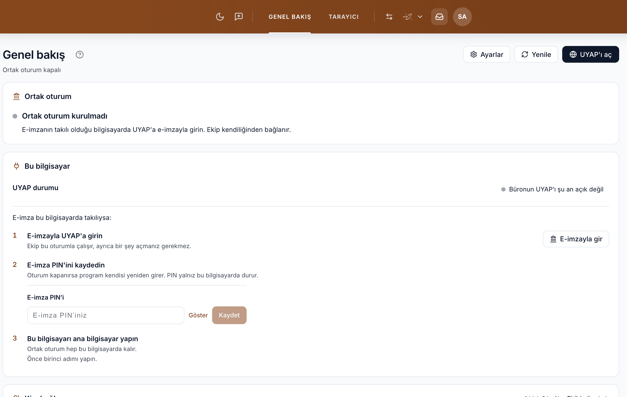Open Ayarlar settings button
The image size is (627, 397).
pos(487,54)
